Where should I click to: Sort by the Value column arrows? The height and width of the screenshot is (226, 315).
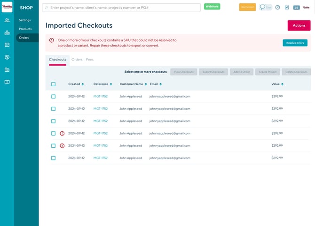point(282,84)
